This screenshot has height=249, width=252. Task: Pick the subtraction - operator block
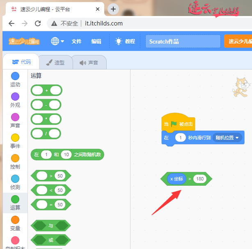pos(46,105)
